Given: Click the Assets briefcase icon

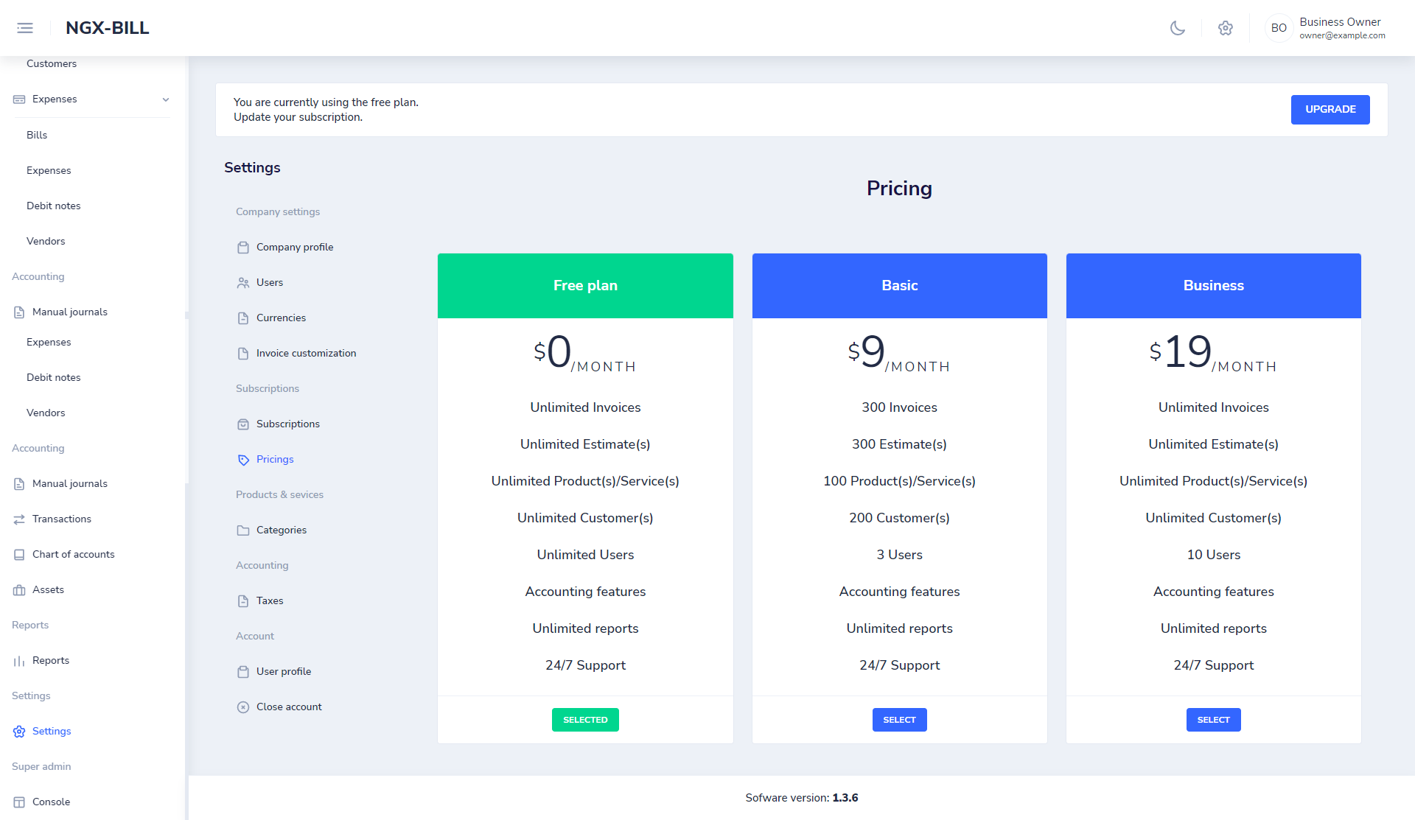Looking at the screenshot, I should (x=19, y=589).
